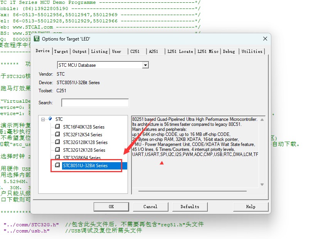Image resolution: width=318 pixels, height=239 pixels.
Task: Click the chip icon beside STC16F40K128 Series
Action: coord(57,126)
